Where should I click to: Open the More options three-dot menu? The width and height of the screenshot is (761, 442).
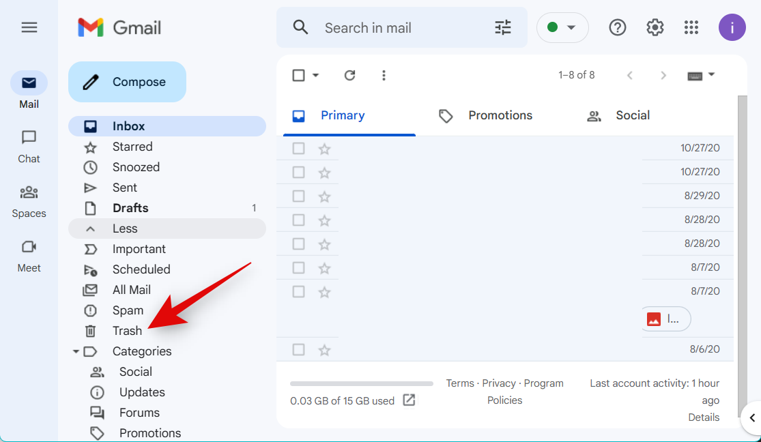click(x=384, y=75)
